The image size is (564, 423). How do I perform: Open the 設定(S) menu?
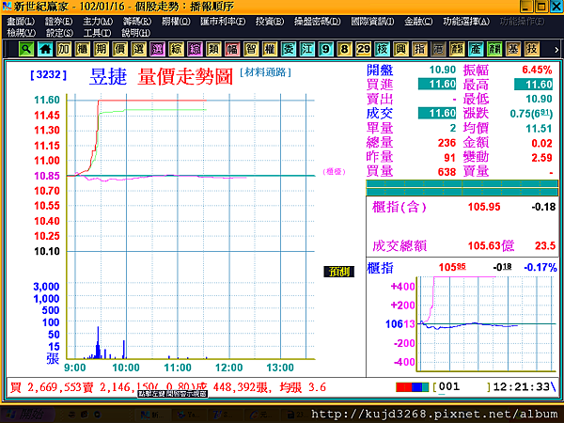point(59,33)
